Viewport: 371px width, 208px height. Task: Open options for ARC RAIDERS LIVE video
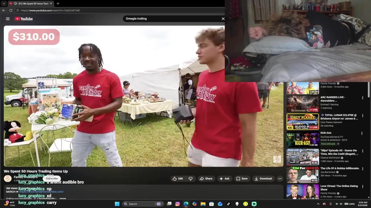(362, 98)
